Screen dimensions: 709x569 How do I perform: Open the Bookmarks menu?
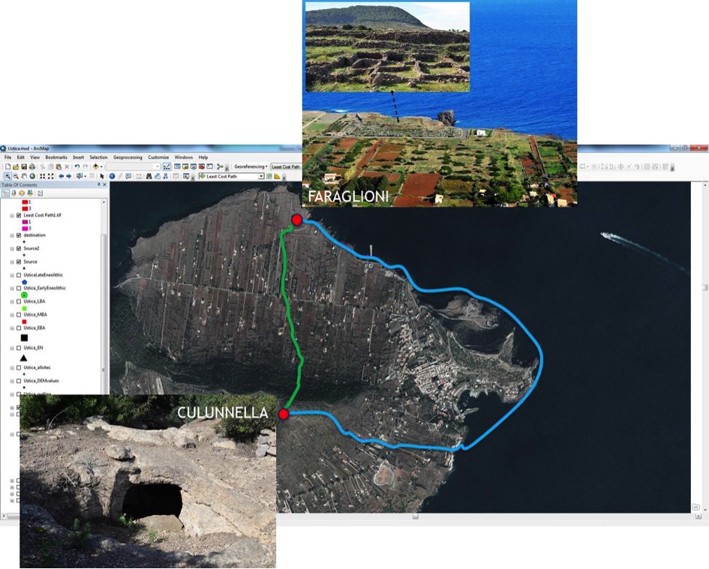(56, 157)
